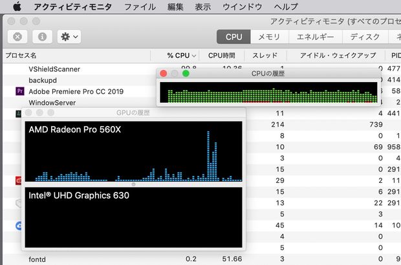
Task: Switch to the ディスク tab
Action: [x=365, y=37]
